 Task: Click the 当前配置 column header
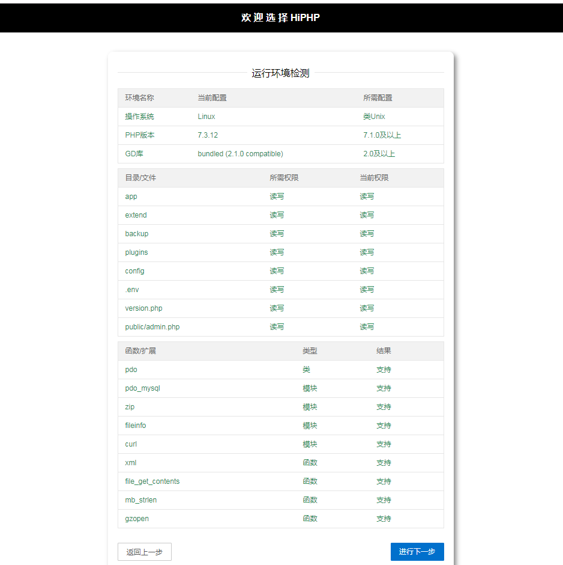212,97
